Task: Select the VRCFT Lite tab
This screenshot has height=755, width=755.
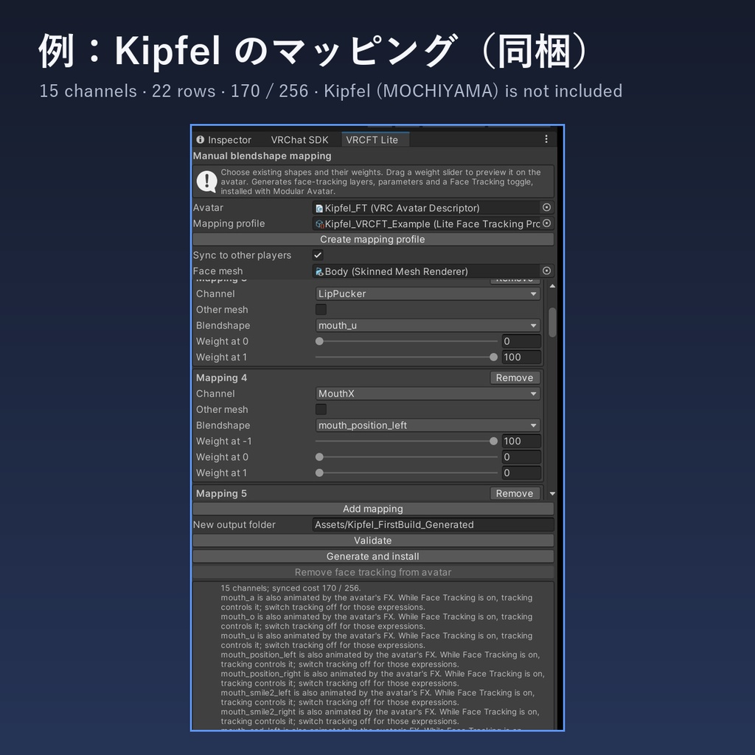Action: pos(375,139)
